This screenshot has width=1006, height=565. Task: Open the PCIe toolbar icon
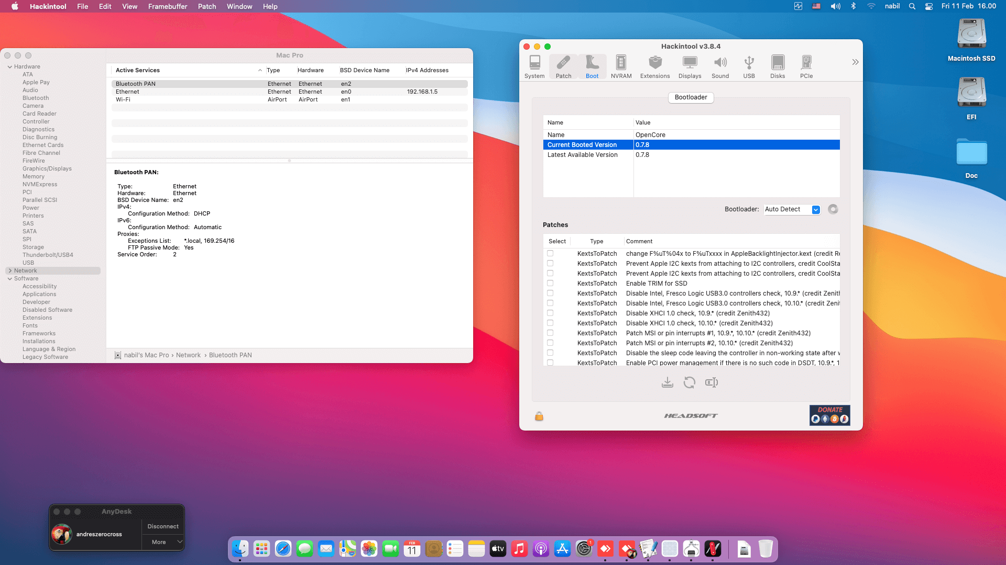[x=806, y=66]
